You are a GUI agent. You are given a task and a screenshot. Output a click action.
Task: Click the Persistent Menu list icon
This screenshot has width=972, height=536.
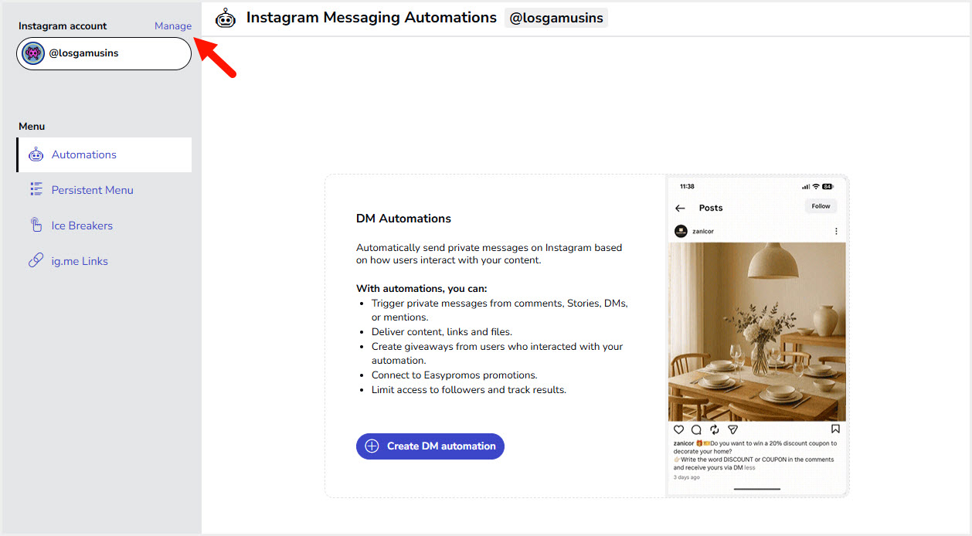pos(36,190)
